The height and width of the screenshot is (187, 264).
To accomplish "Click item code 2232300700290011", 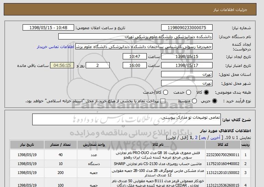I will pos(223,155).
